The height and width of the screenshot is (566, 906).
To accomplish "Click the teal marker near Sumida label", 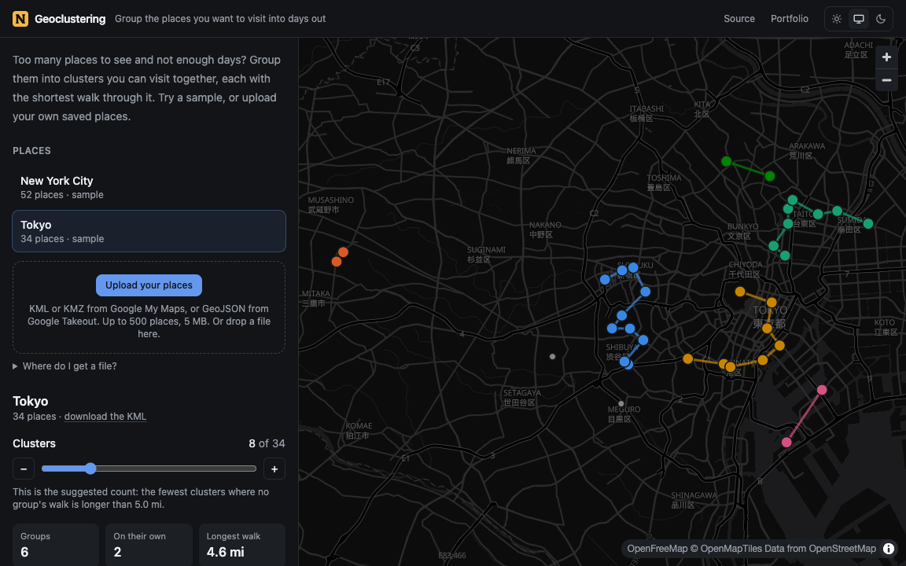I will 868,223.
